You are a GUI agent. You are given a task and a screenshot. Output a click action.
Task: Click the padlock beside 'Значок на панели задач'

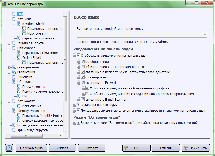pyautogui.click(x=74, y=105)
